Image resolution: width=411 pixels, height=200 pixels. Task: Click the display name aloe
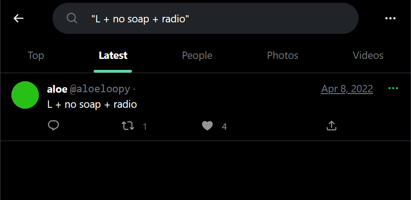pyautogui.click(x=57, y=89)
